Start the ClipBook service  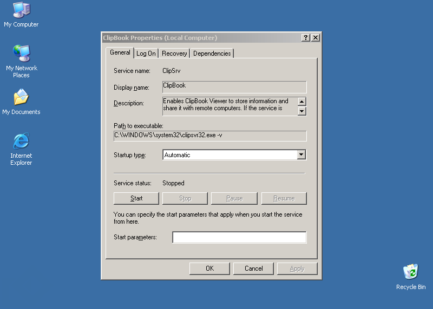[136, 198]
